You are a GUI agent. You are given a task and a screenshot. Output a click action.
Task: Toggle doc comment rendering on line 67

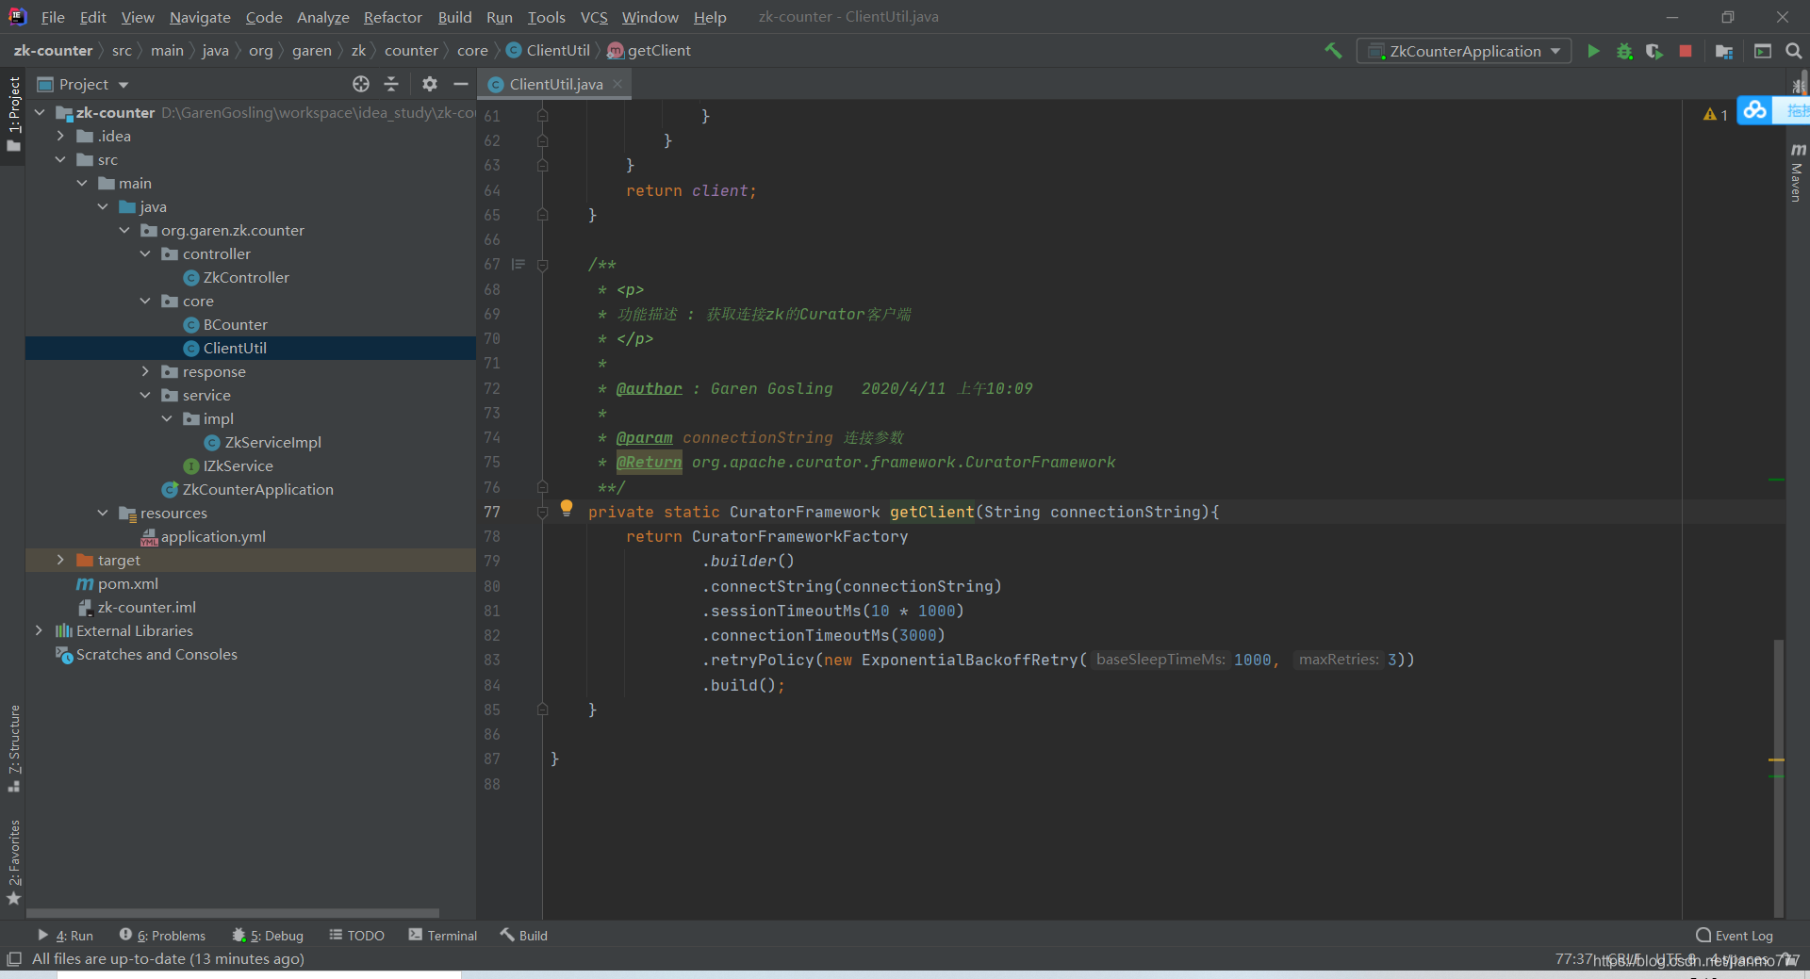(x=518, y=265)
